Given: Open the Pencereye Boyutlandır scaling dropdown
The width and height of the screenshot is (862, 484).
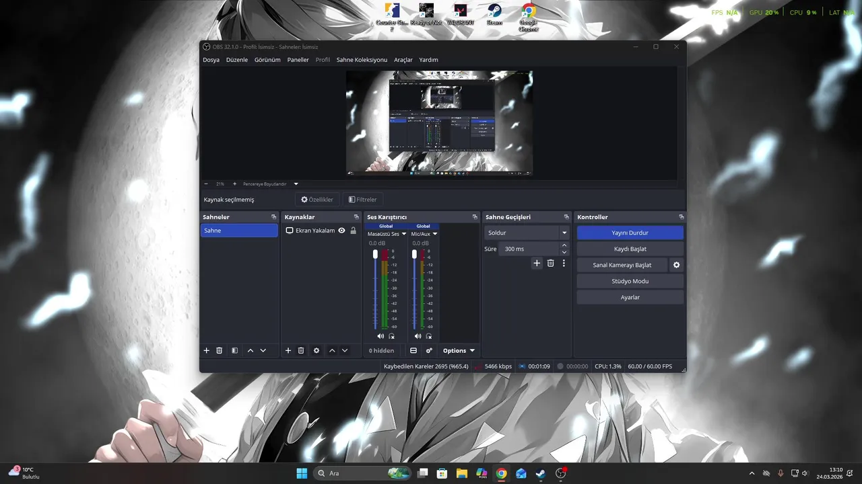Looking at the screenshot, I should pos(271,184).
